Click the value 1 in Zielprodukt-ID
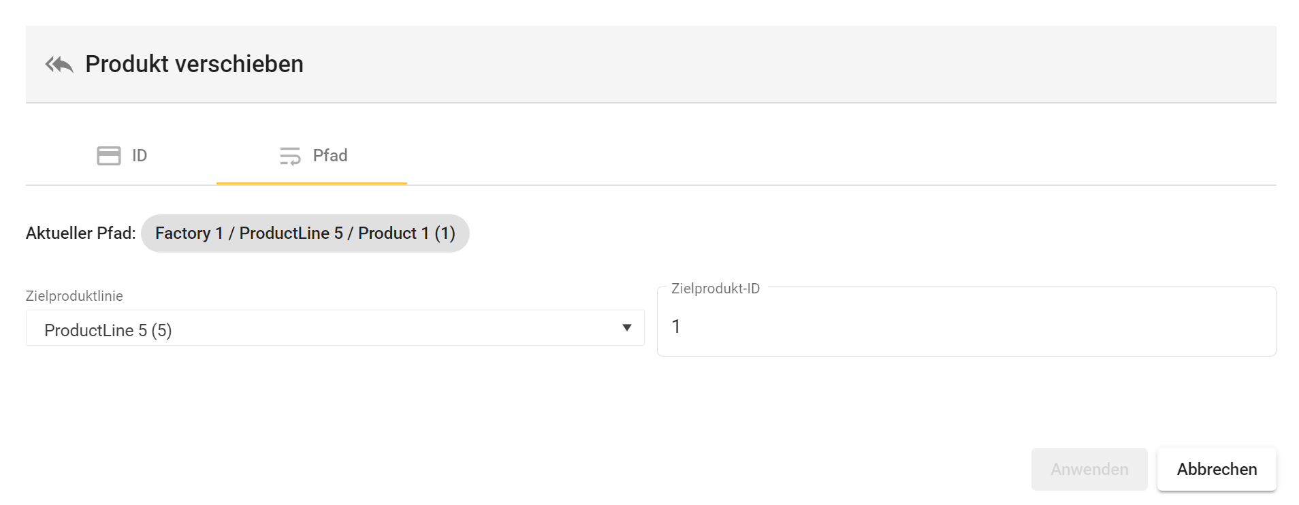1299x505 pixels. 676,327
